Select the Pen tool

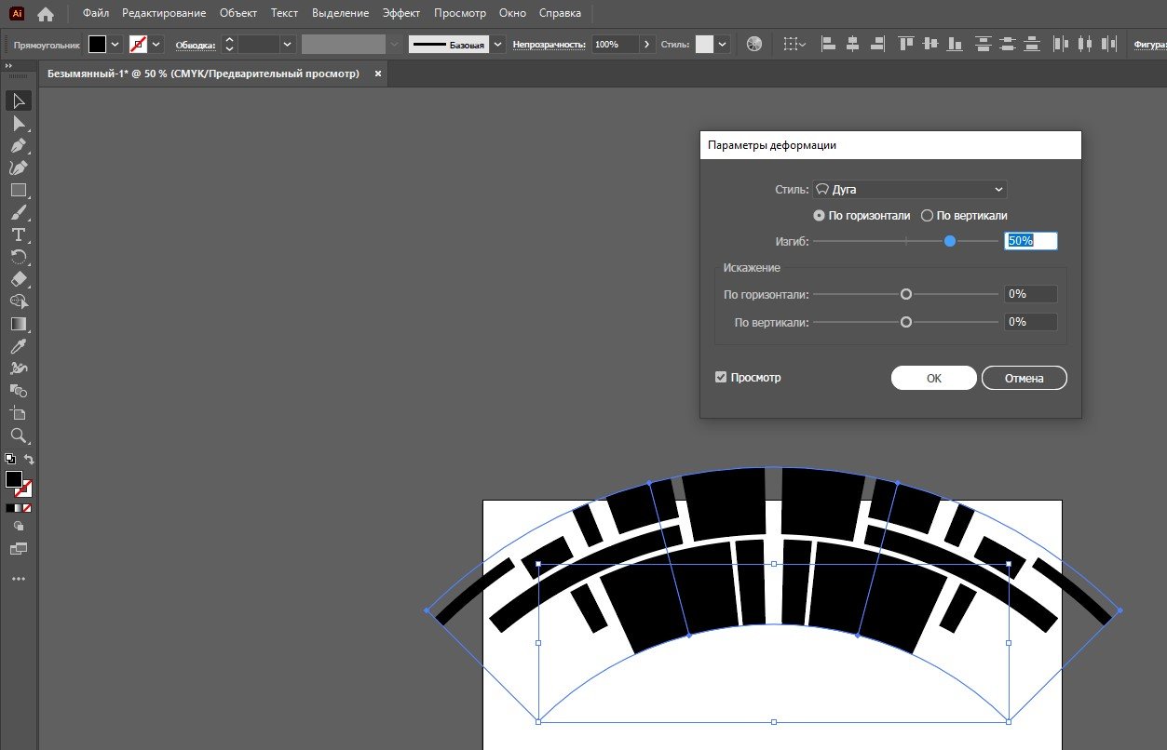(18, 145)
